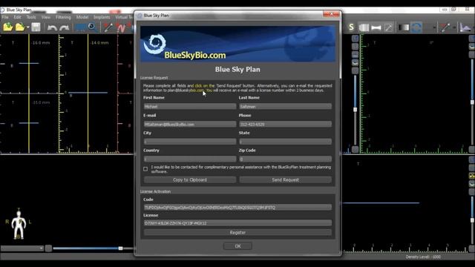
Task: Click the histogram chart icon in toolbar
Action: (x=465, y=27)
